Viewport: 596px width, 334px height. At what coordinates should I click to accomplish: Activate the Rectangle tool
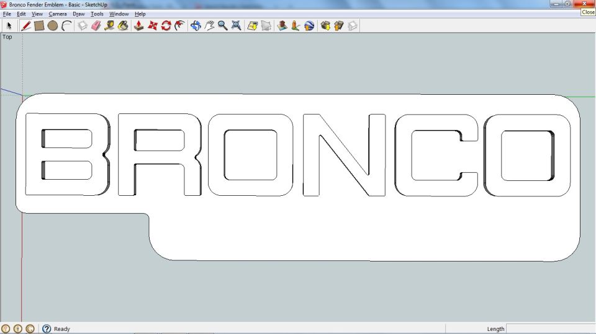coord(39,26)
